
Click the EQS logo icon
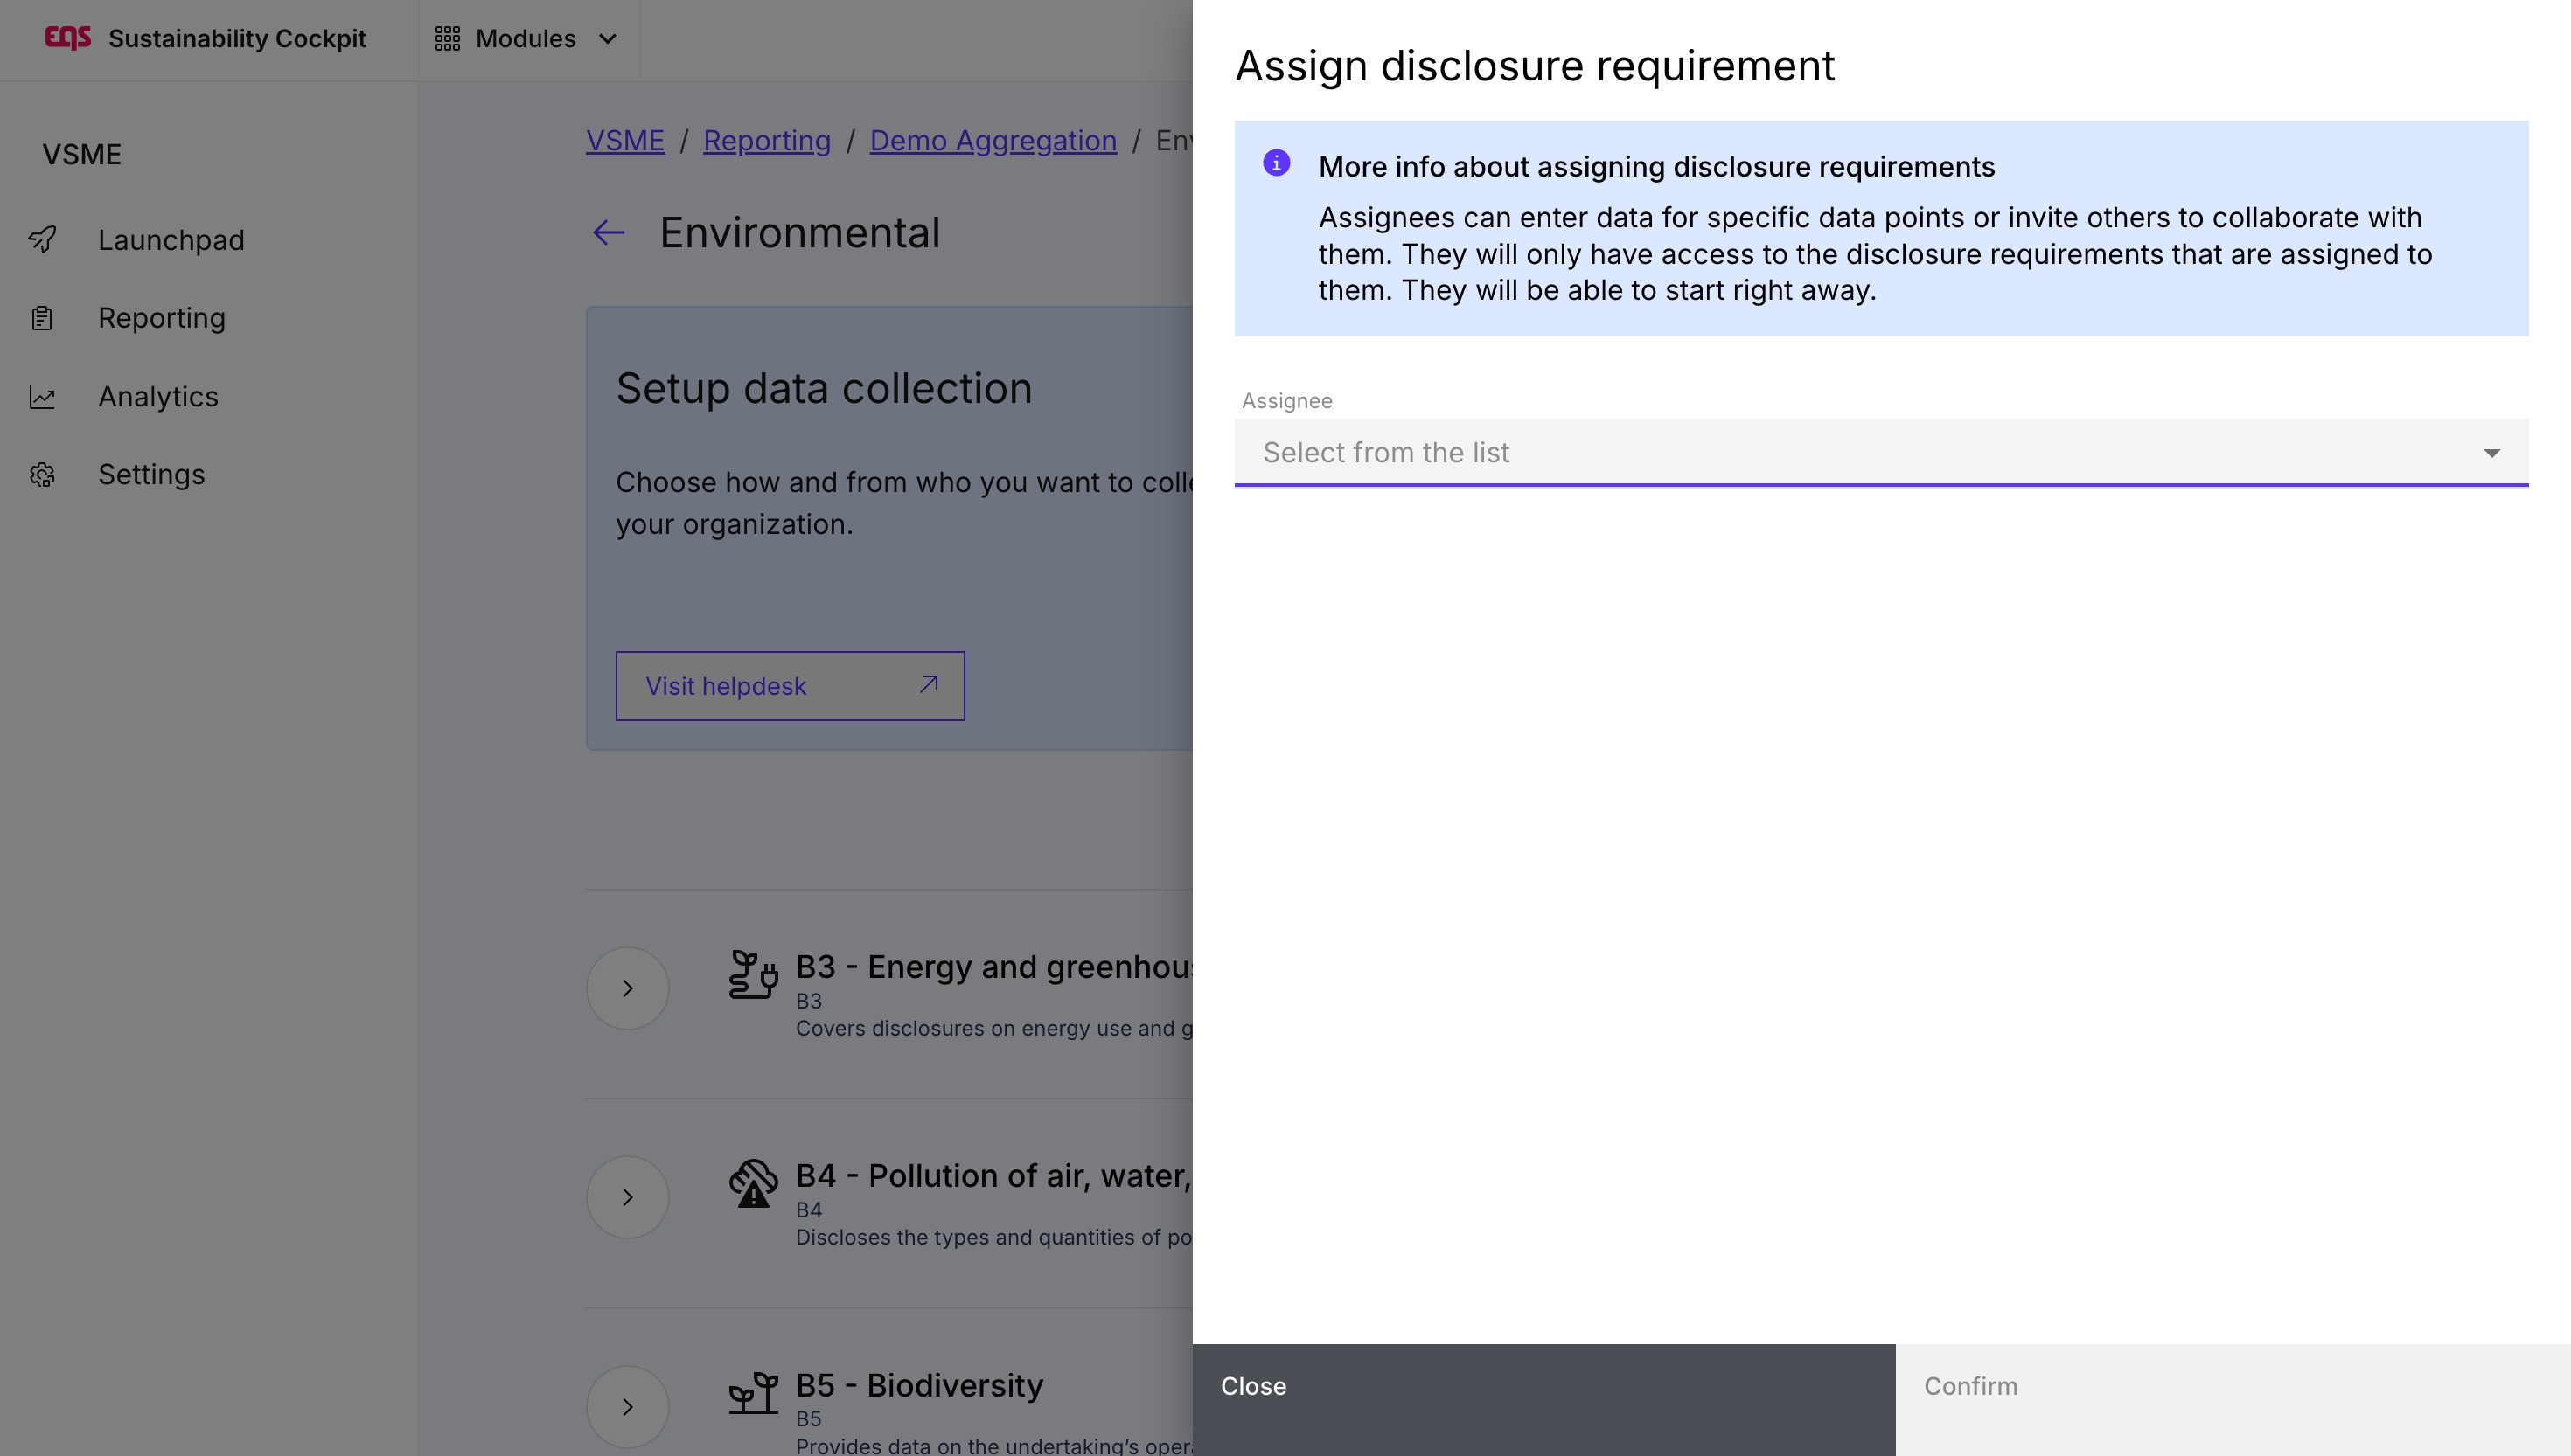68,38
